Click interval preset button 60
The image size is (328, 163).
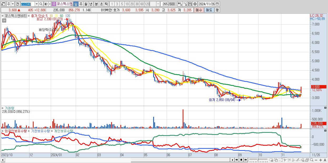(142, 4)
